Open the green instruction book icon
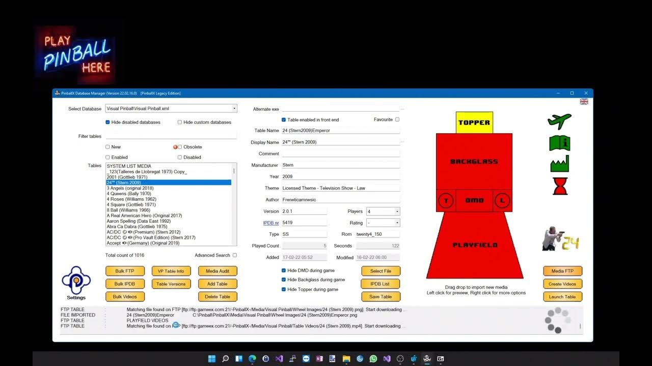The width and height of the screenshot is (652, 366). click(559, 143)
